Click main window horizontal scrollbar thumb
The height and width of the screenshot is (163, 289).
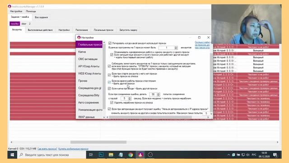[x=98, y=142]
